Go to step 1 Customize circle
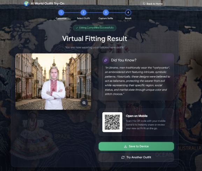This screenshot has height=171, width=202. [x=61, y=13]
